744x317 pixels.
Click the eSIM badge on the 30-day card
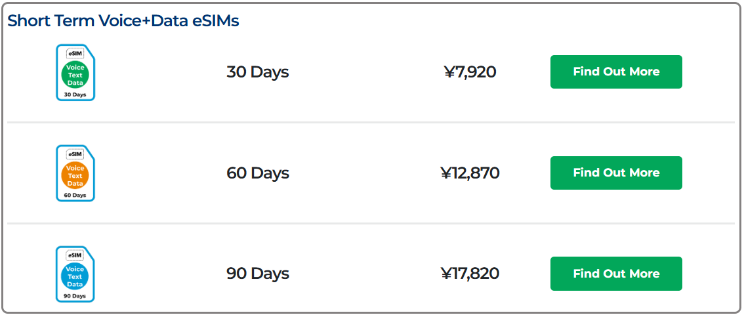coord(75,54)
